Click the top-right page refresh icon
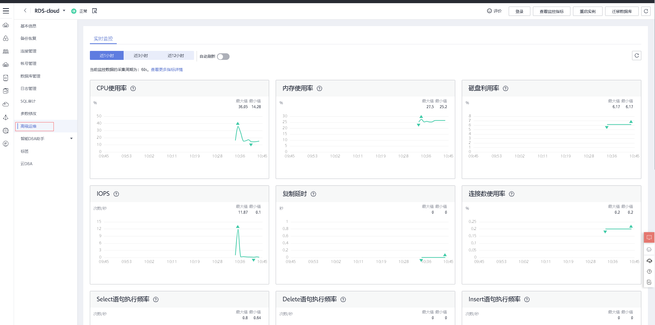 [646, 11]
